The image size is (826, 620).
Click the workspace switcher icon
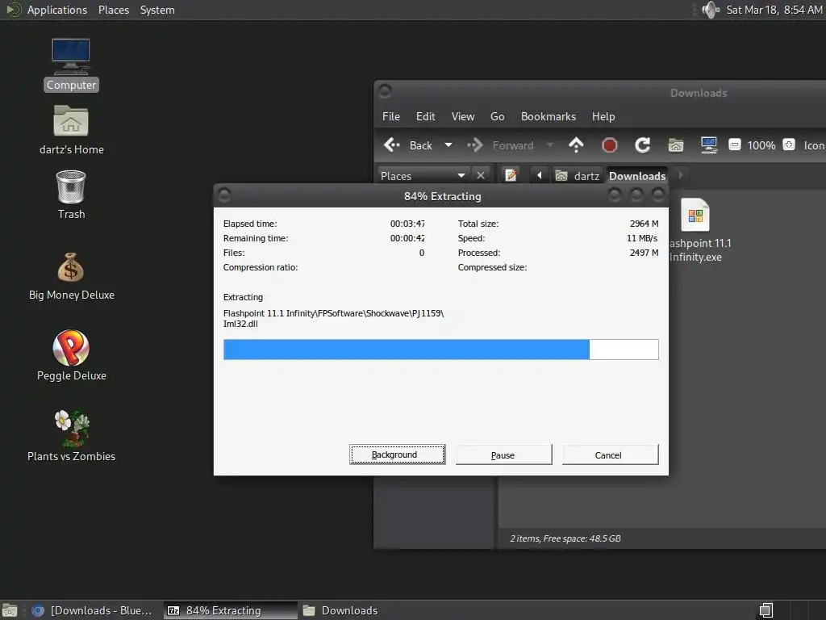[x=766, y=610]
